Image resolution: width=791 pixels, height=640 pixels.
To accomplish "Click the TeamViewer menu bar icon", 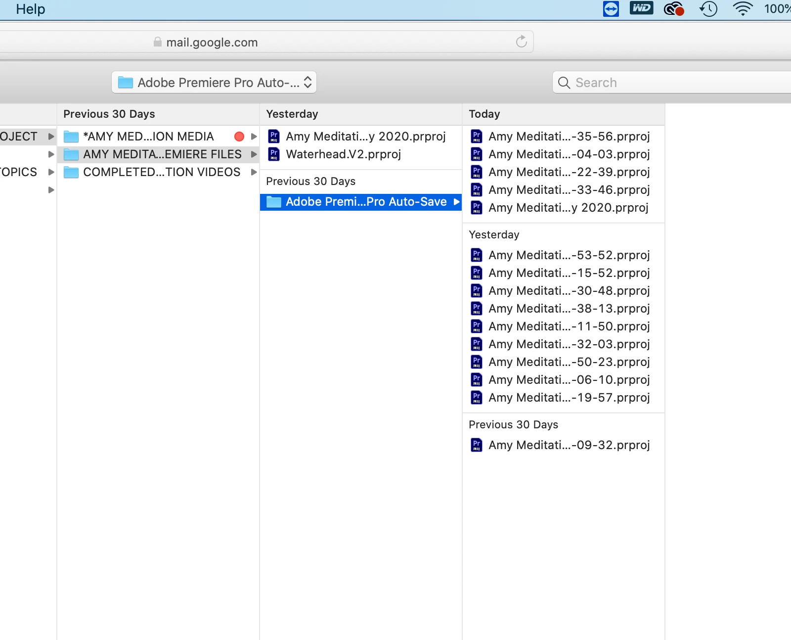I will [x=611, y=9].
